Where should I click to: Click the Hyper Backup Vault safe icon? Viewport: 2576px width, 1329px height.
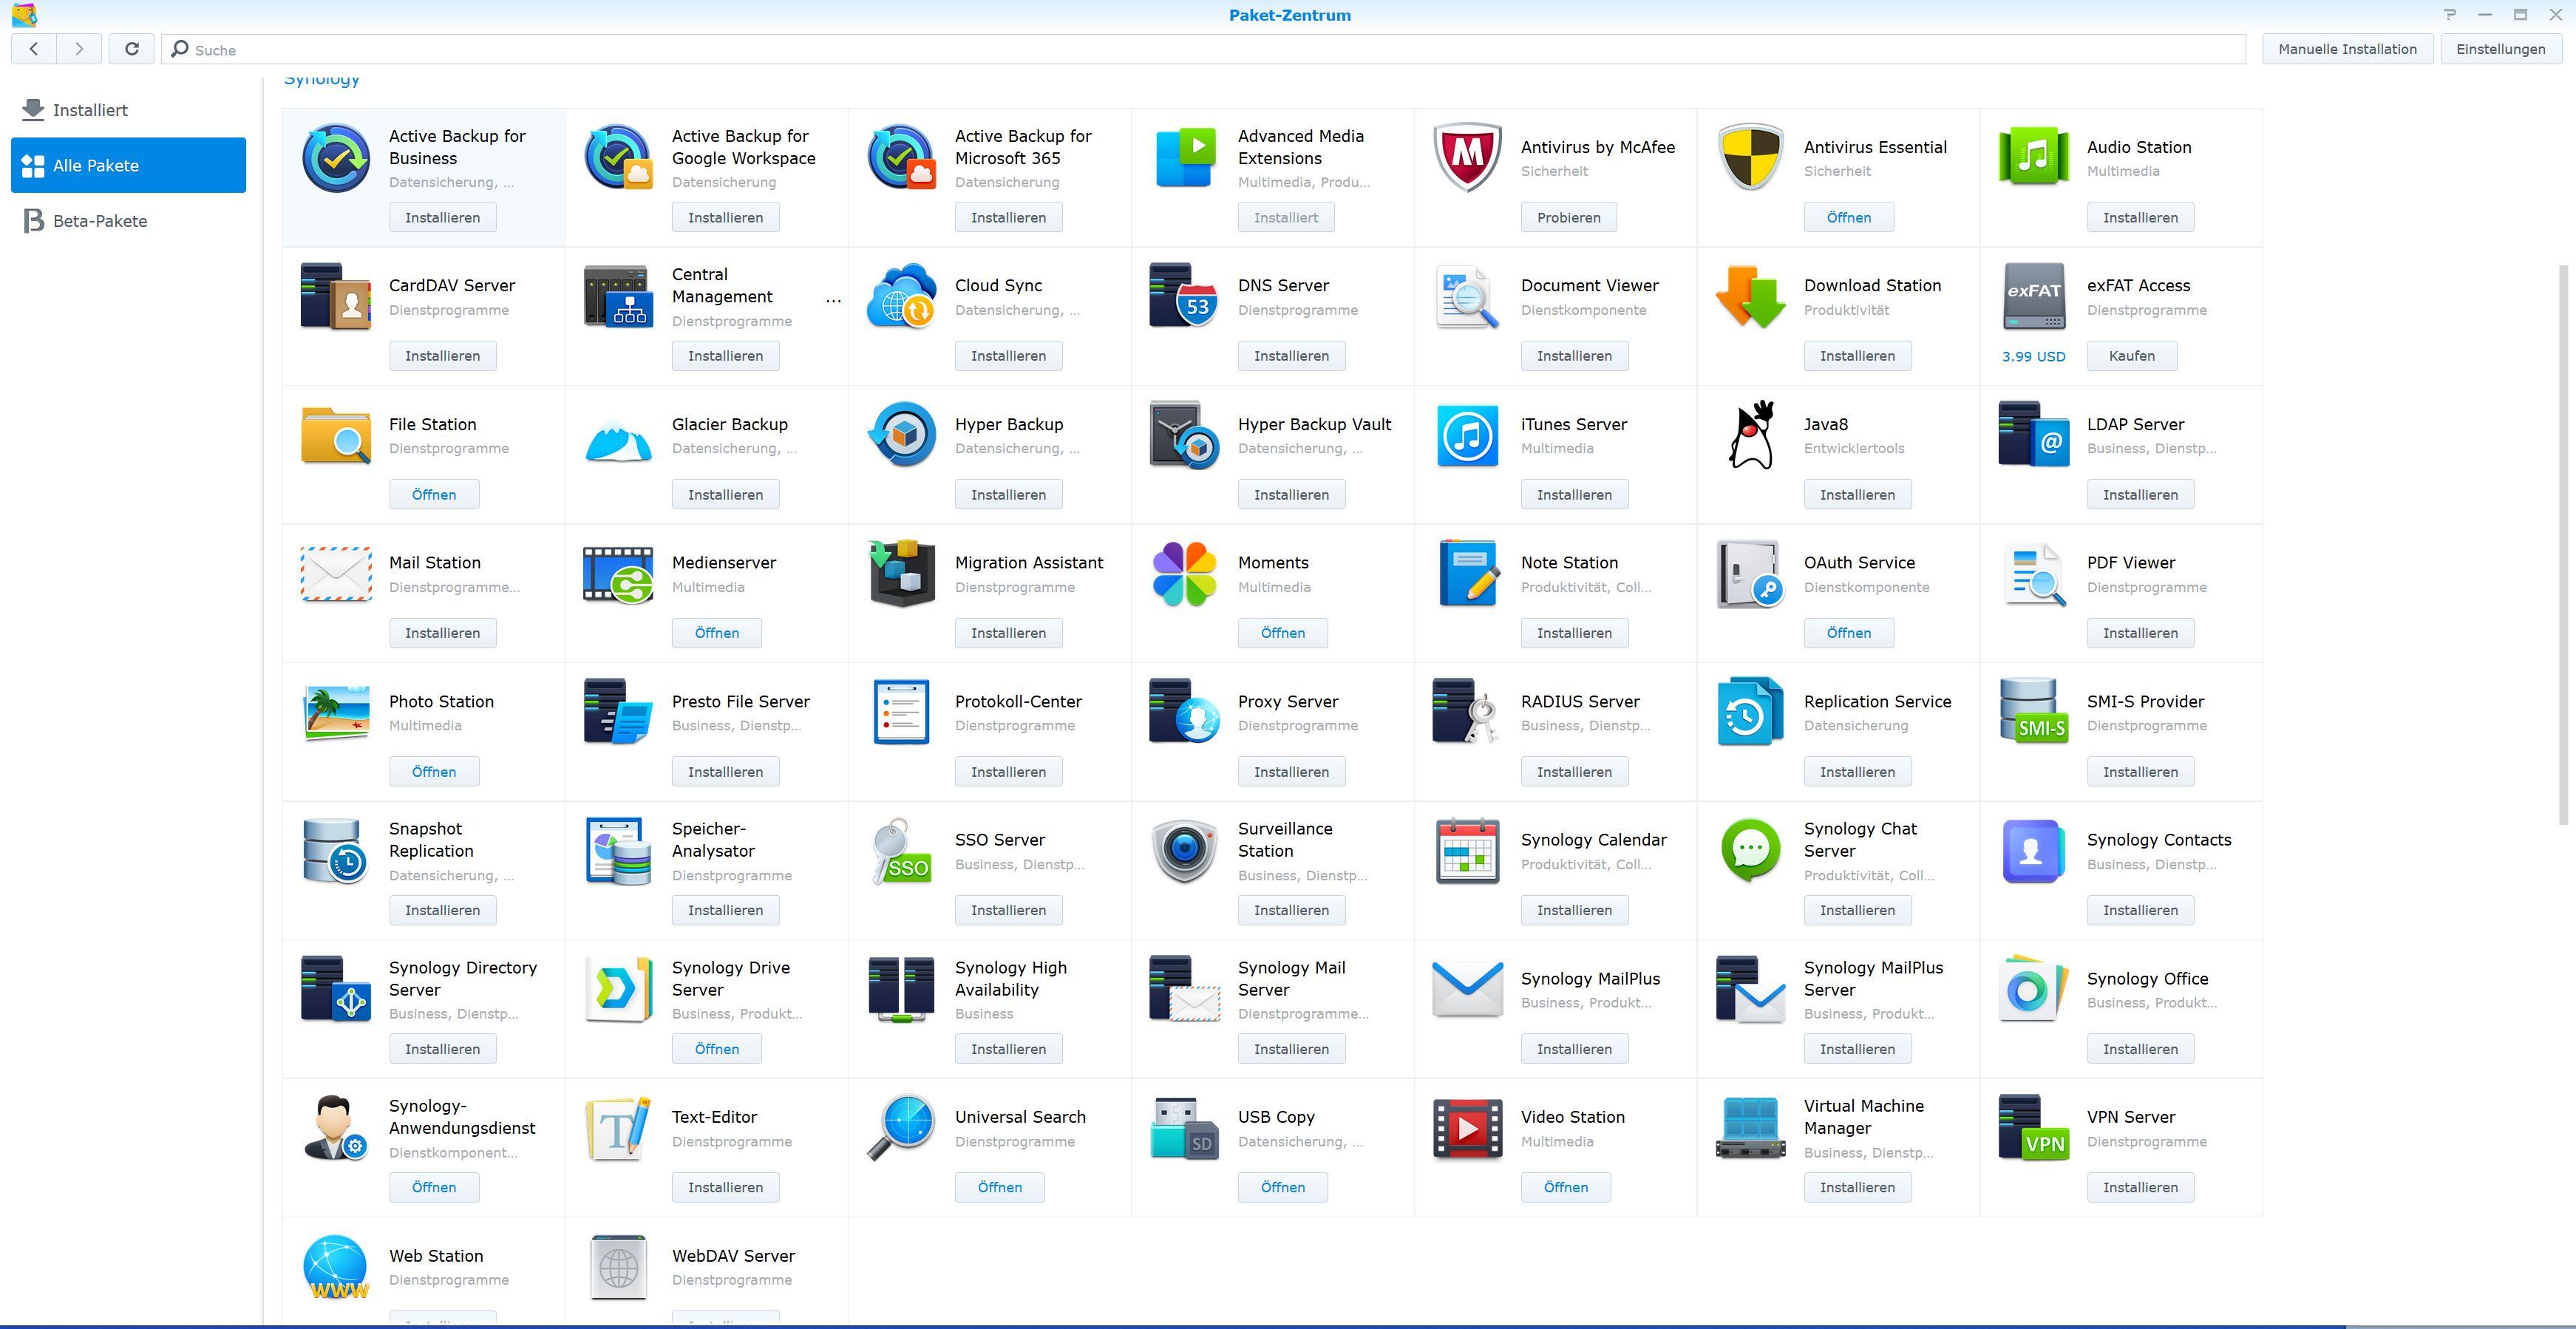(1184, 435)
